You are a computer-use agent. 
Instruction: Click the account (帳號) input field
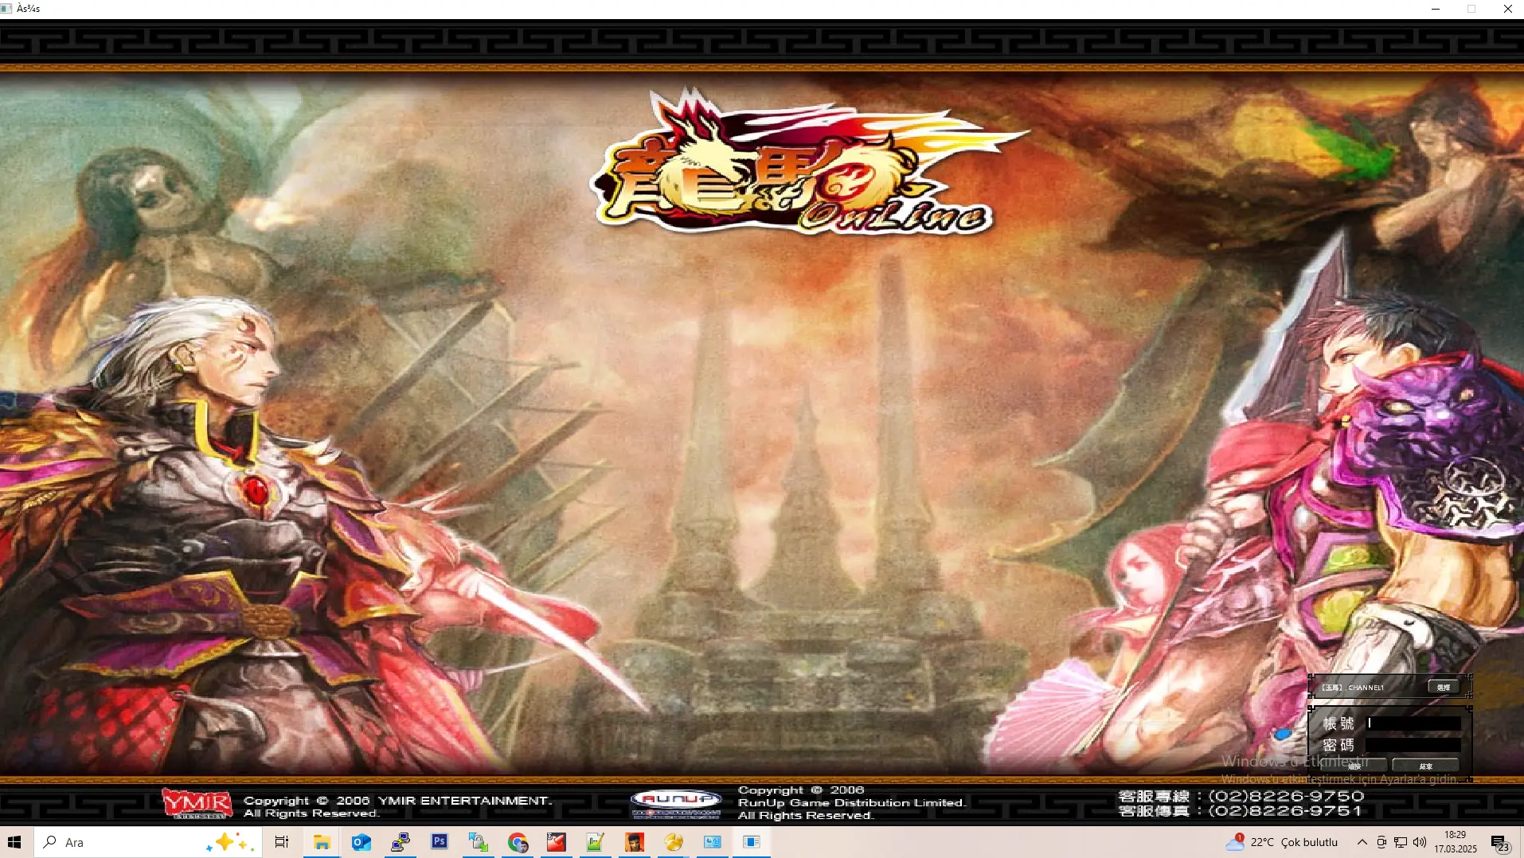[1413, 723]
